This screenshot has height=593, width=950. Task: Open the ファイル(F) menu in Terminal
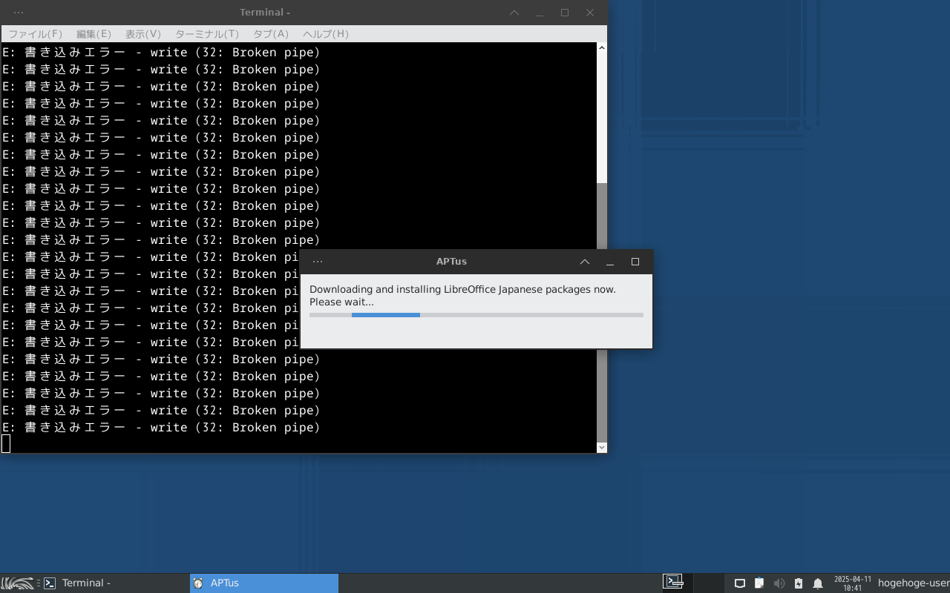click(x=35, y=34)
